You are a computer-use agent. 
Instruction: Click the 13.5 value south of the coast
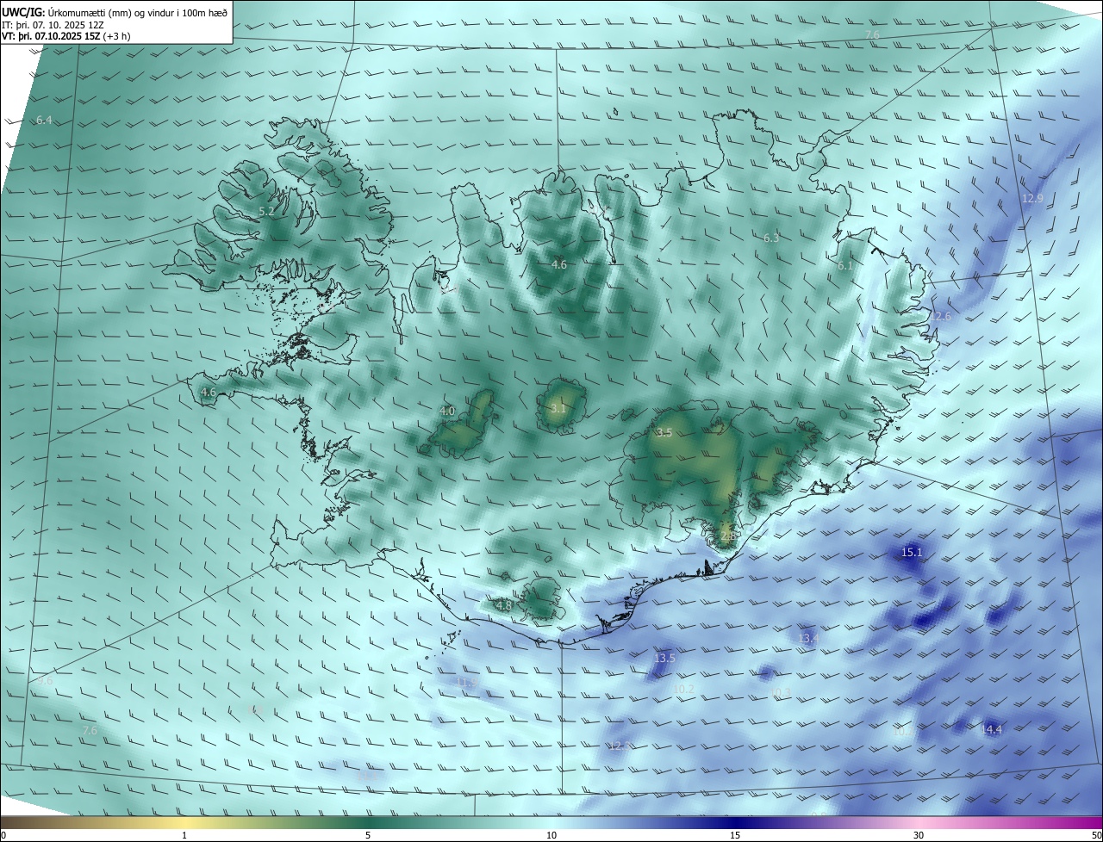(665, 658)
